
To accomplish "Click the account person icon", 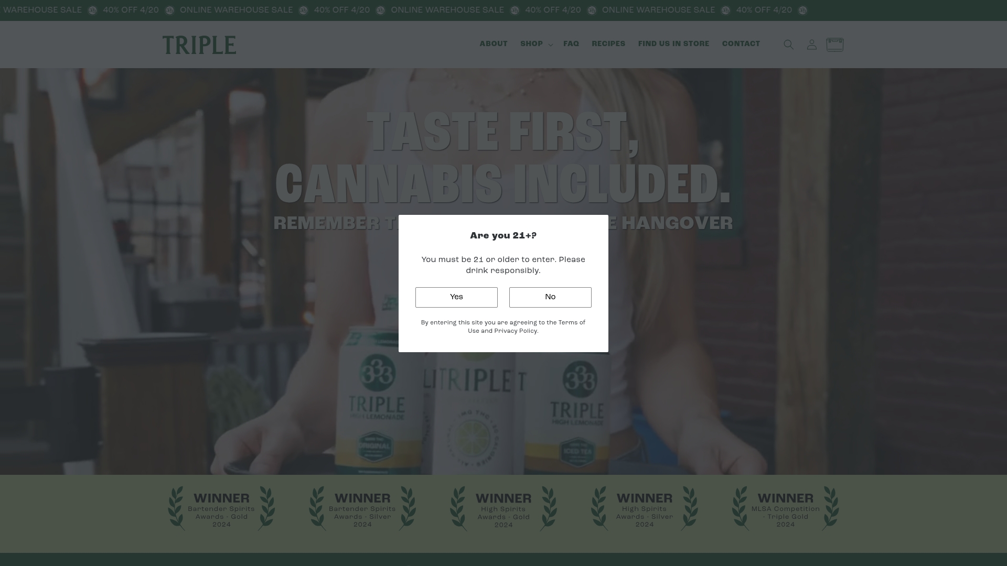I will [x=811, y=45].
